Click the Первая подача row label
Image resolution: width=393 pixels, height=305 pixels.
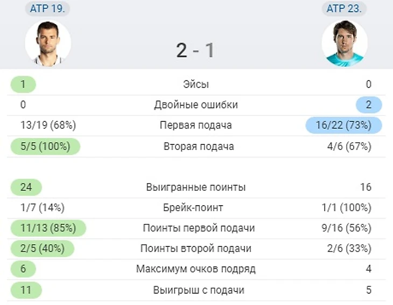click(196, 125)
